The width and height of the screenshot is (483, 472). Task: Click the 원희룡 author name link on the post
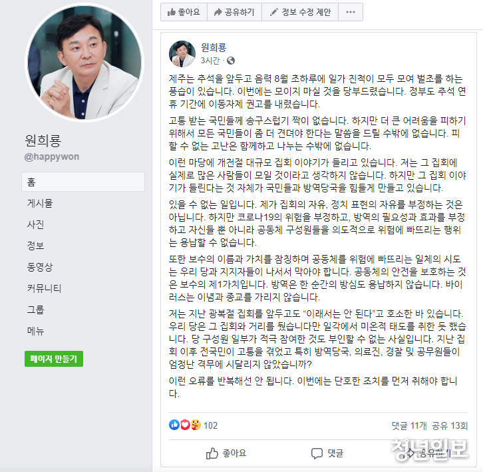tap(214, 47)
